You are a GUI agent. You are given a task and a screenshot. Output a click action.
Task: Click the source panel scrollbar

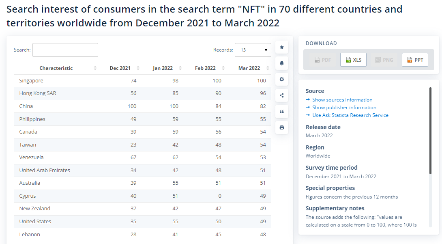pos(430,130)
